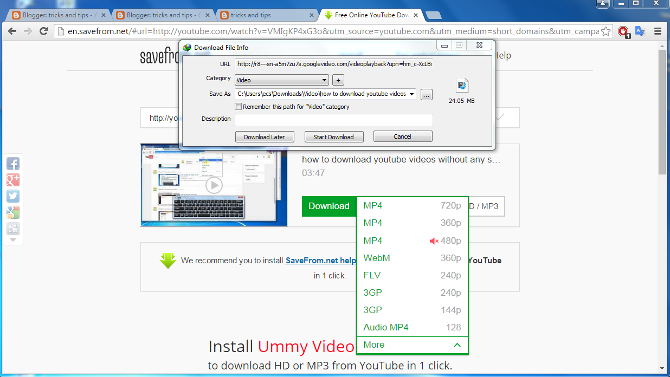Click the green arrow SaveFrom helper icon
The height and width of the screenshot is (377, 670).
coord(168,261)
